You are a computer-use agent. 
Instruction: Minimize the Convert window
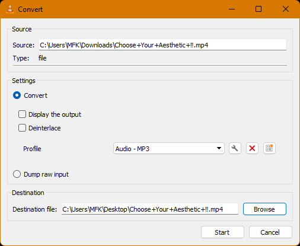click(232, 9)
